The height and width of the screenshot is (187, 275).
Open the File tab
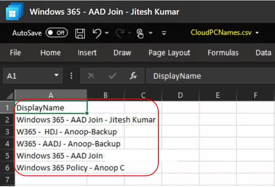click(16, 53)
